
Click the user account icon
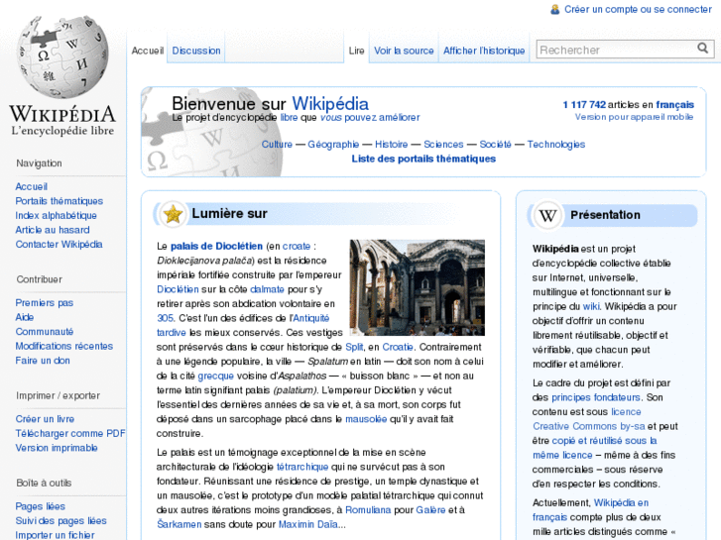pos(555,10)
